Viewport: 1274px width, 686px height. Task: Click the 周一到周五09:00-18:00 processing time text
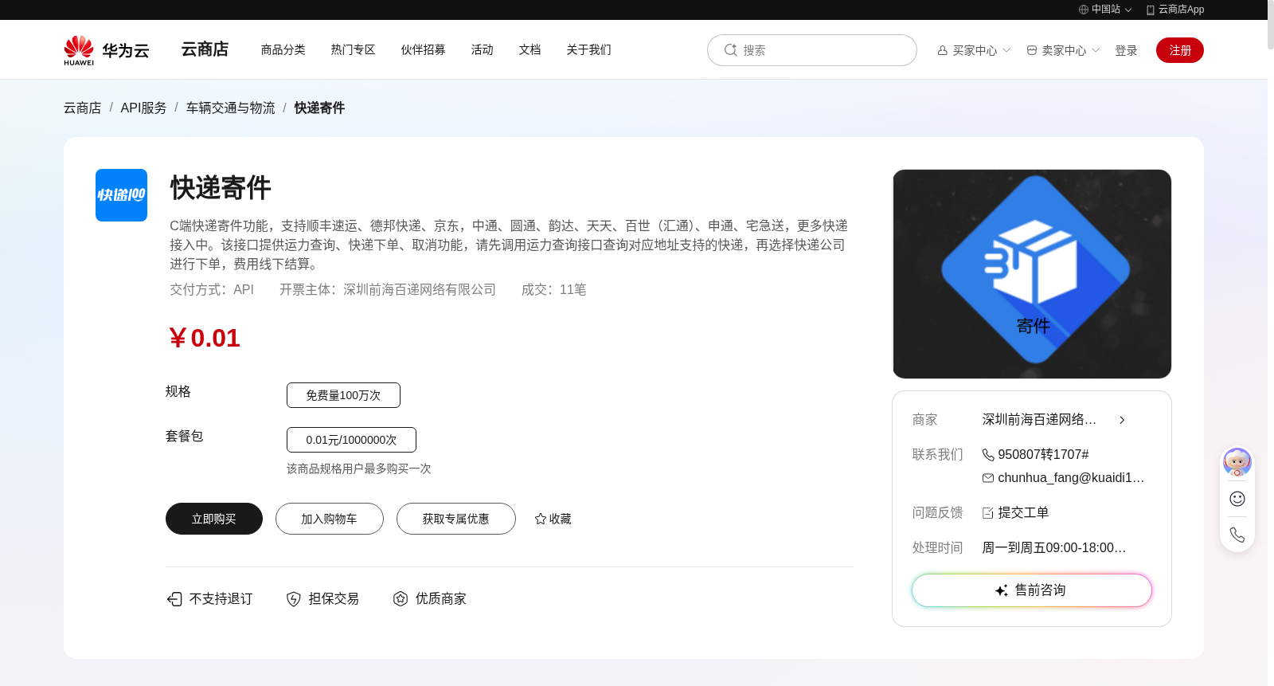pos(1054,548)
